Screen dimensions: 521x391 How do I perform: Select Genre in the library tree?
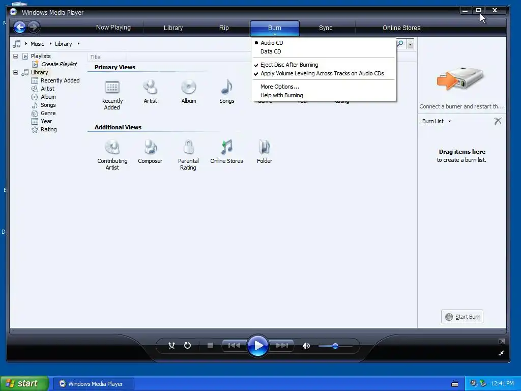click(x=48, y=113)
